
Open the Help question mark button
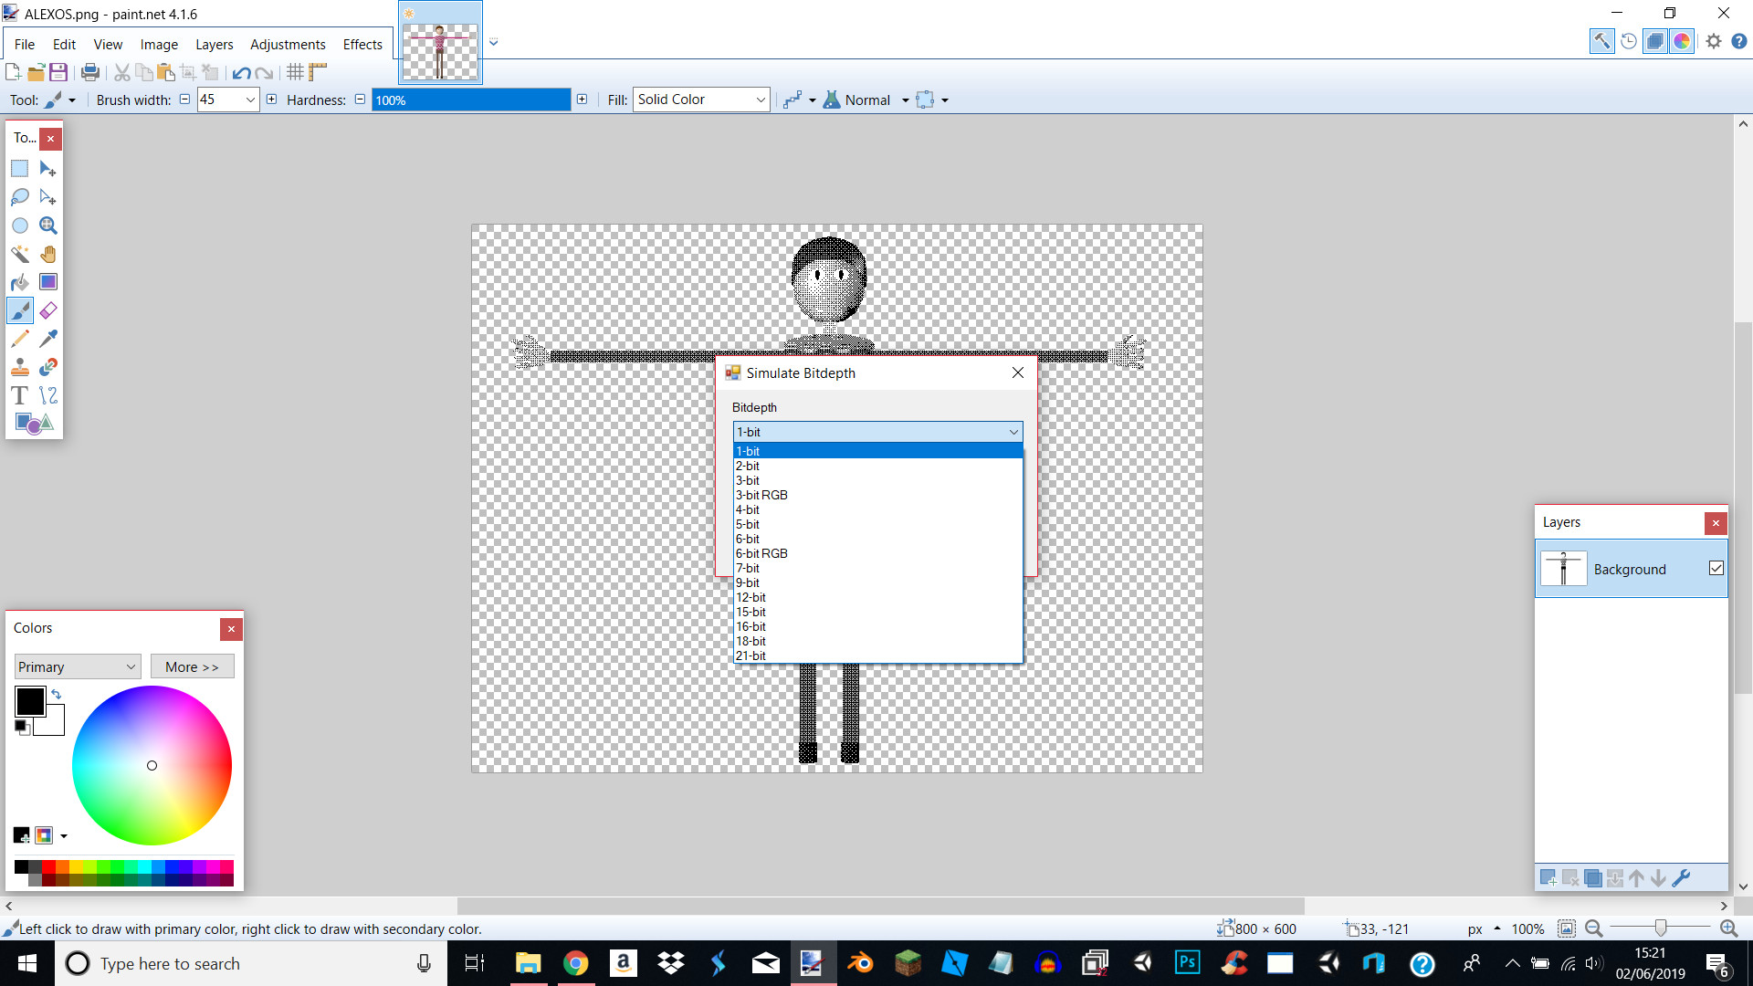1739,41
